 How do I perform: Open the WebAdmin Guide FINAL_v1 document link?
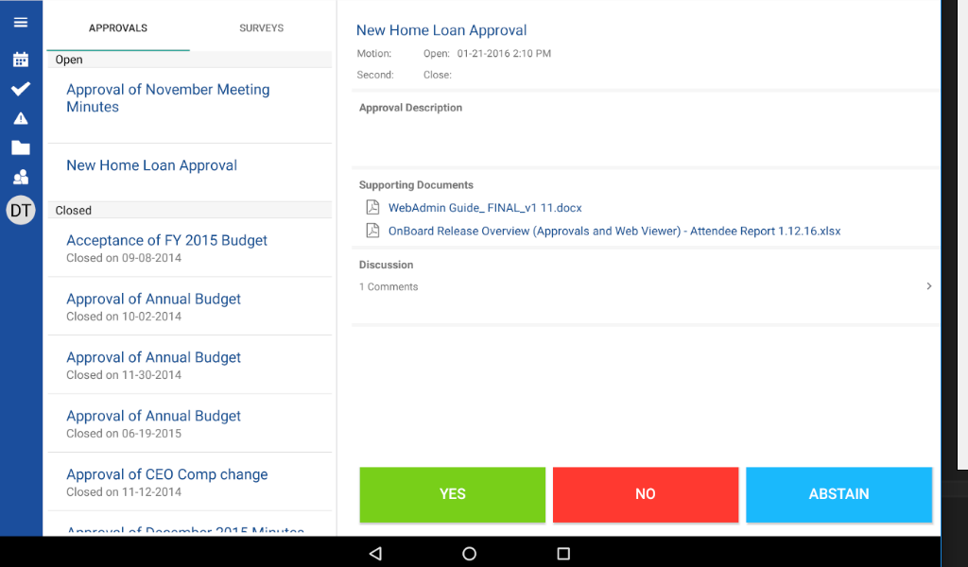point(486,207)
